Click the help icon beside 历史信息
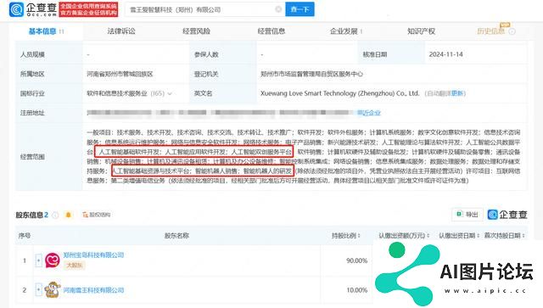The height and width of the screenshot is (308, 543). (512, 31)
